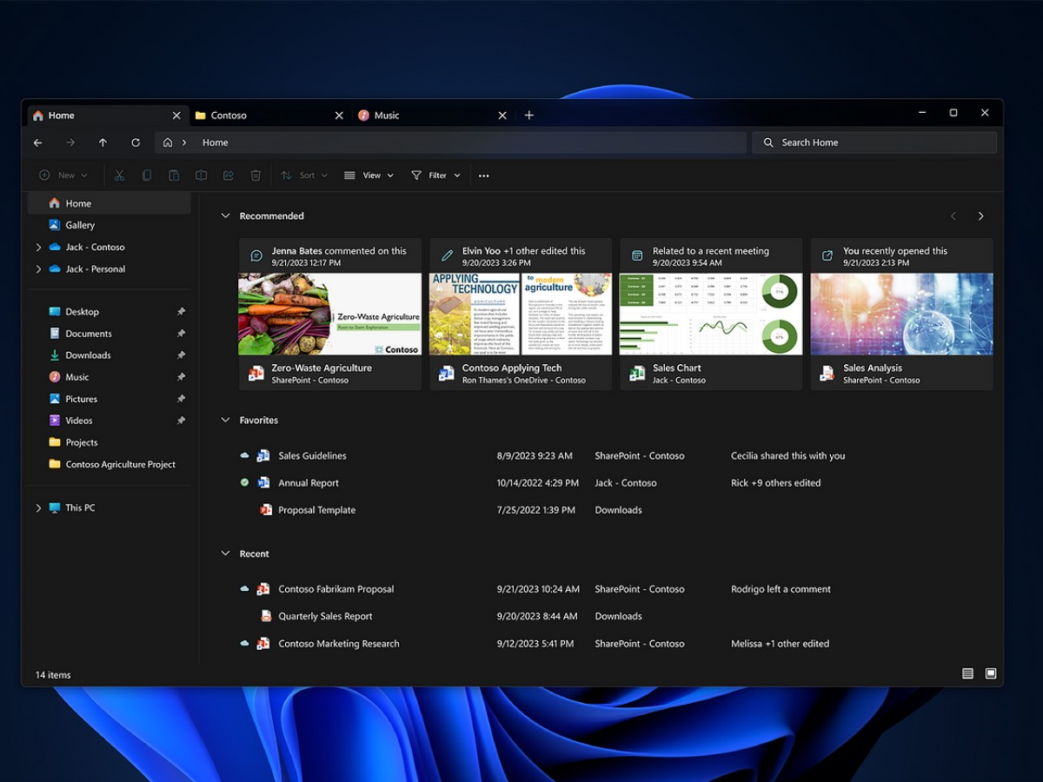The height and width of the screenshot is (782, 1043).
Task: Click the Cut scissors icon in toolbar
Action: 119,176
